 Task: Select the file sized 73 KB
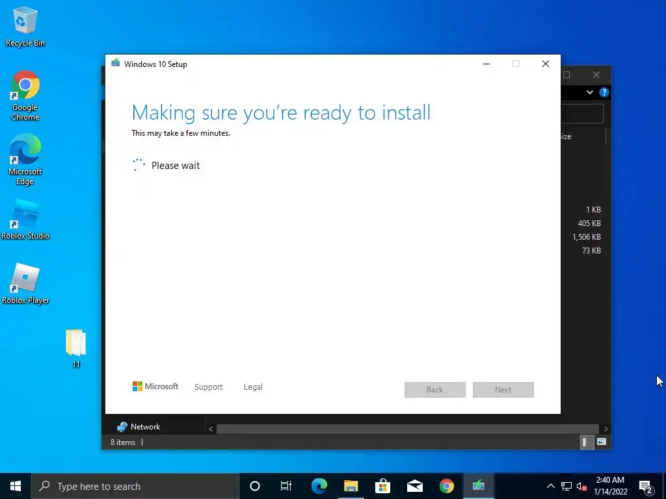tap(591, 251)
